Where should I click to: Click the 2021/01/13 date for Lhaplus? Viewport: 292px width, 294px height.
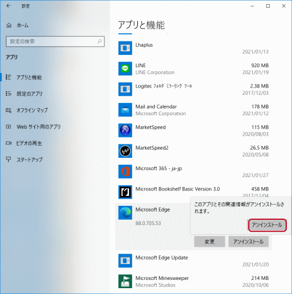point(255,52)
